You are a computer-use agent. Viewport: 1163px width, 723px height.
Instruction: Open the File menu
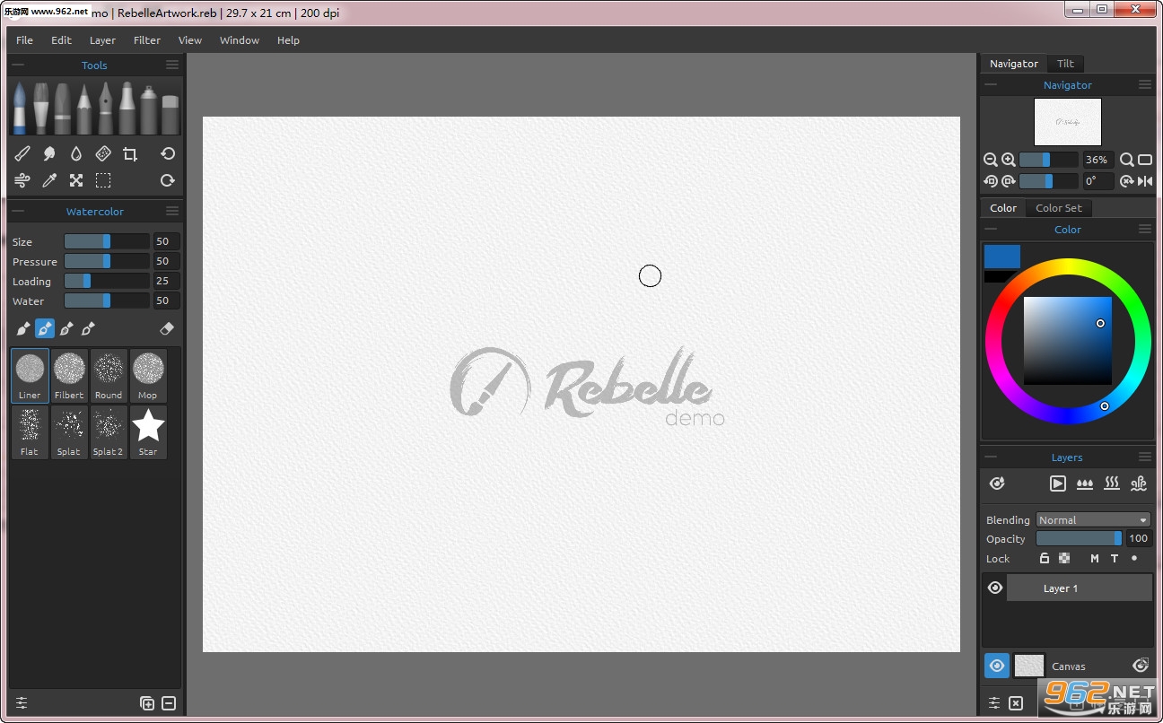click(x=24, y=40)
